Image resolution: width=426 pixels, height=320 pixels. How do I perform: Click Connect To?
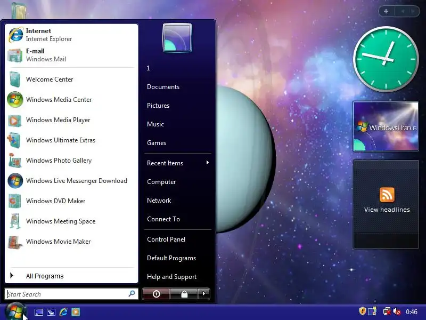tap(177, 219)
